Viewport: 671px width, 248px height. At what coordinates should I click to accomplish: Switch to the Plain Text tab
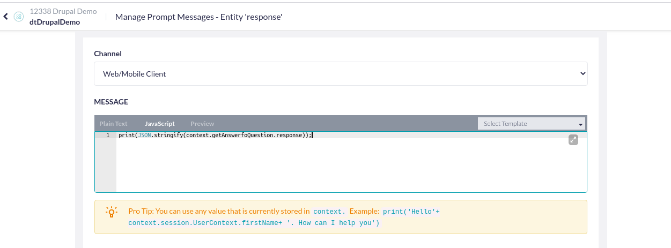113,124
